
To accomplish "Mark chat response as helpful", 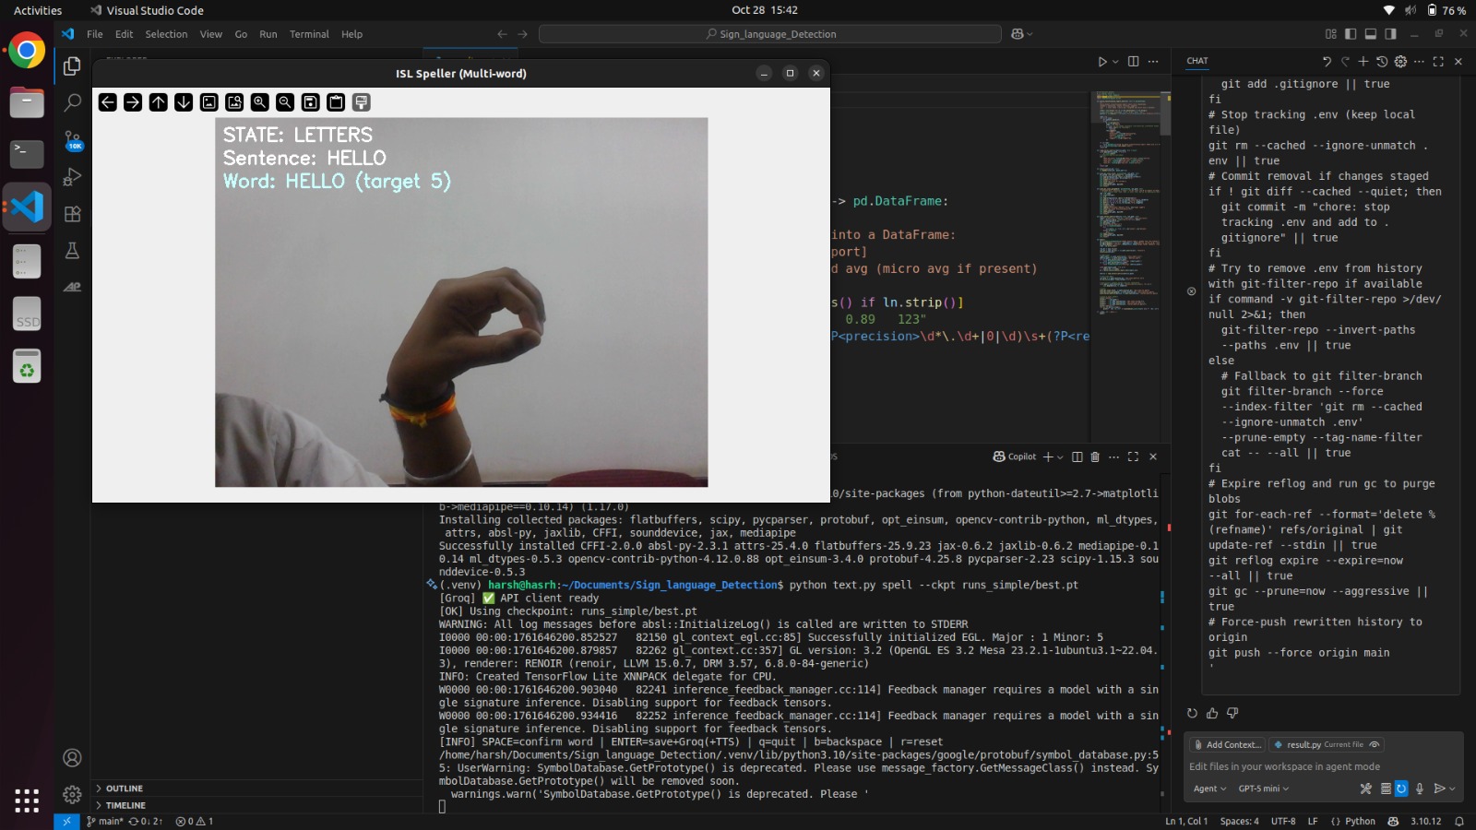I will (x=1212, y=713).
